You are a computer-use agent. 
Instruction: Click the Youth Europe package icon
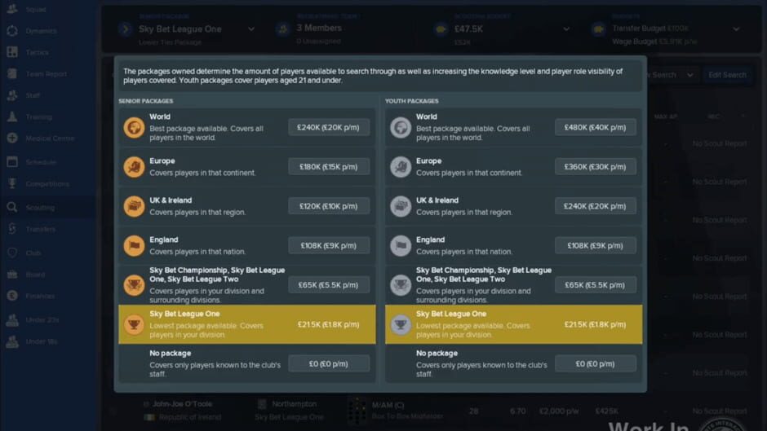(400, 167)
